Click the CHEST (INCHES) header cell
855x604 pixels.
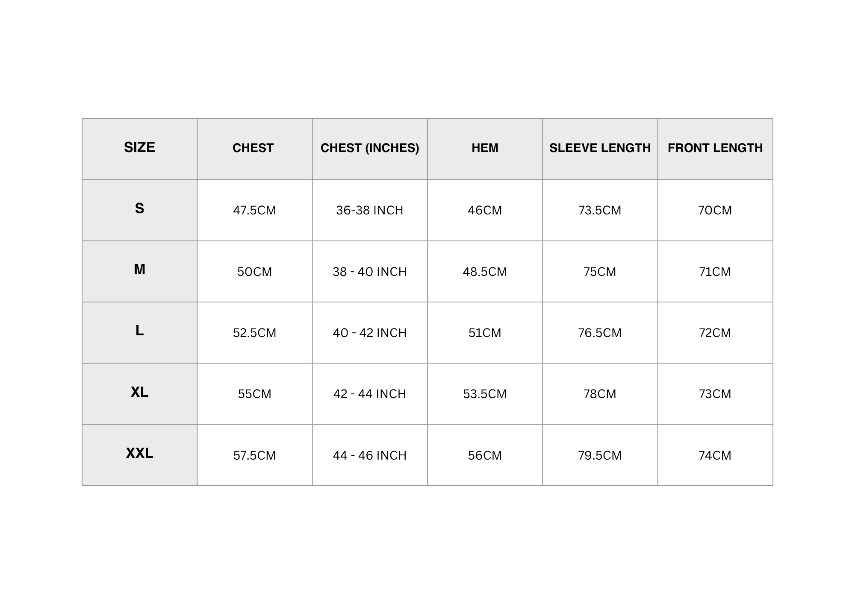[x=370, y=148]
